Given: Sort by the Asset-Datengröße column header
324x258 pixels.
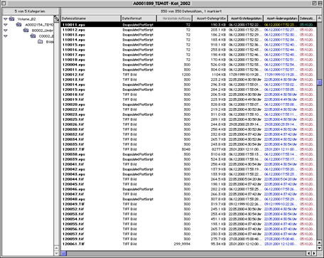Looking at the screenshot, I should coord(210,18).
